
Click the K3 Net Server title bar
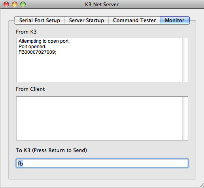click(102, 4)
